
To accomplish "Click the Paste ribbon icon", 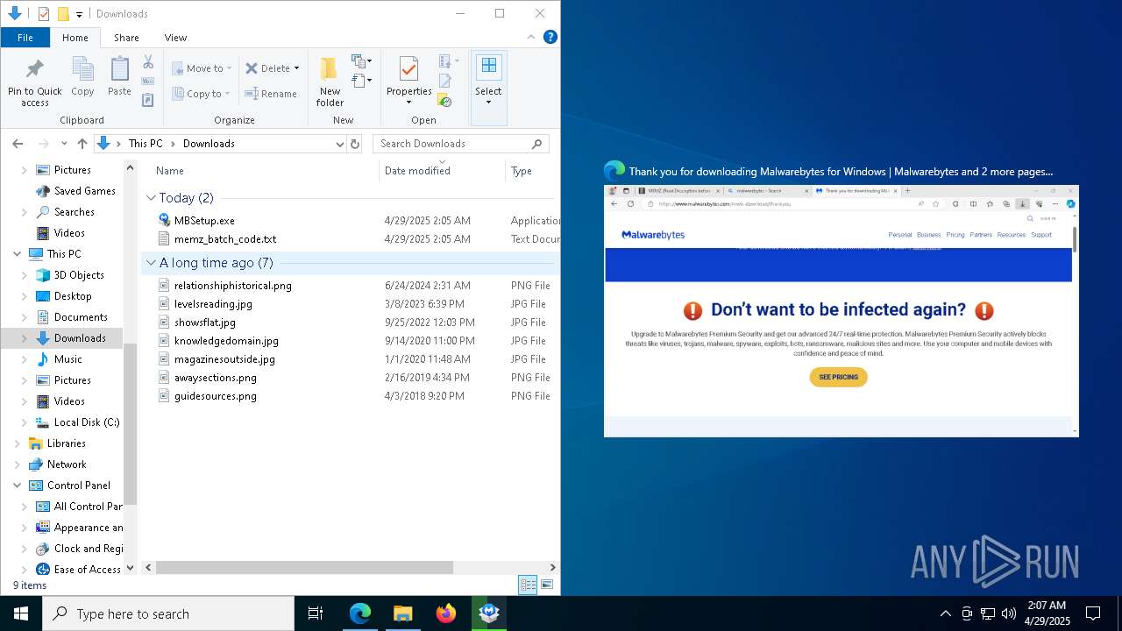I will tap(119, 76).
